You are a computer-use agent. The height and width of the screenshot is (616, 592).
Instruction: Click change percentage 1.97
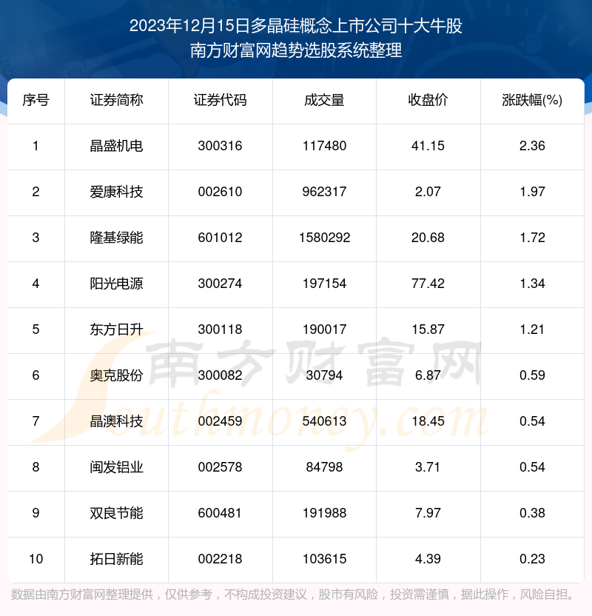click(x=532, y=192)
